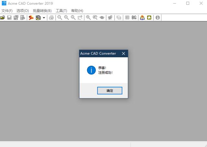
Task: Close the Acme CAD Converter dialog
Action: click(124, 53)
